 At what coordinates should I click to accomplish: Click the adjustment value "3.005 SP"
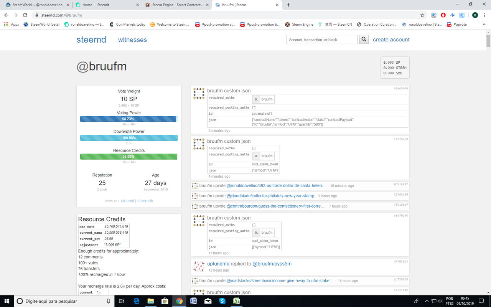112,245
